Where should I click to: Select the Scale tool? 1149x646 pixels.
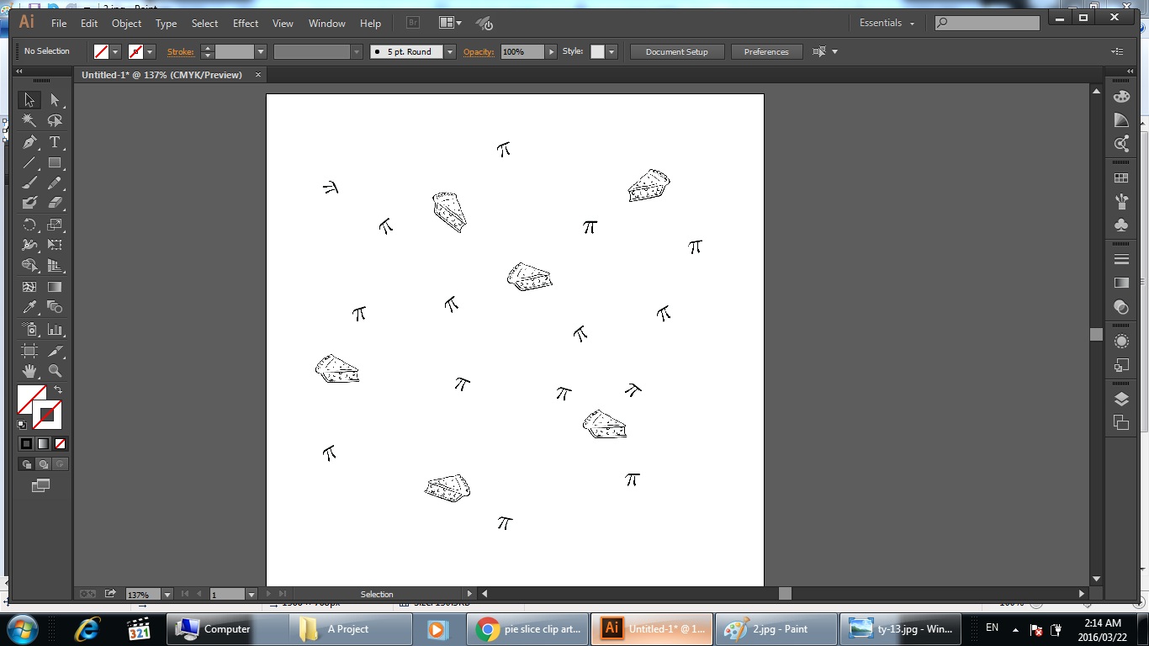55,225
